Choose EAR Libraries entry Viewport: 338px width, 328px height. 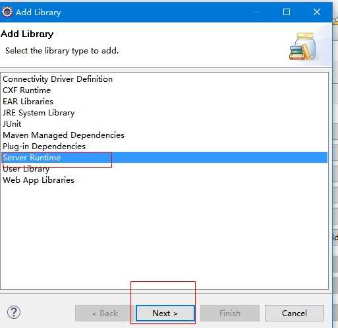[x=28, y=102]
